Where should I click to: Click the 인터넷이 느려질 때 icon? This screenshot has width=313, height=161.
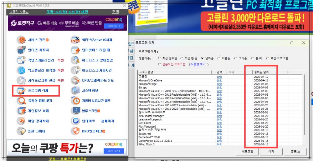[x=75, y=50]
